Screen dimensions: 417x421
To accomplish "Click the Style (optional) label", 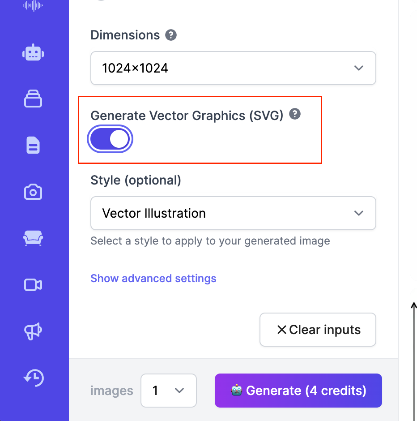I will [136, 180].
